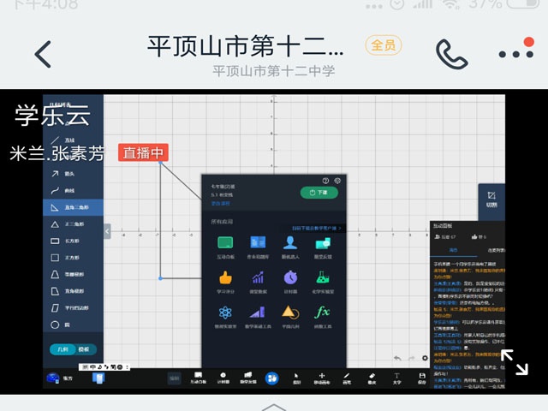Select the 直角三角形 right triangle shape
This screenshot has height=411, width=548.
click(74, 207)
